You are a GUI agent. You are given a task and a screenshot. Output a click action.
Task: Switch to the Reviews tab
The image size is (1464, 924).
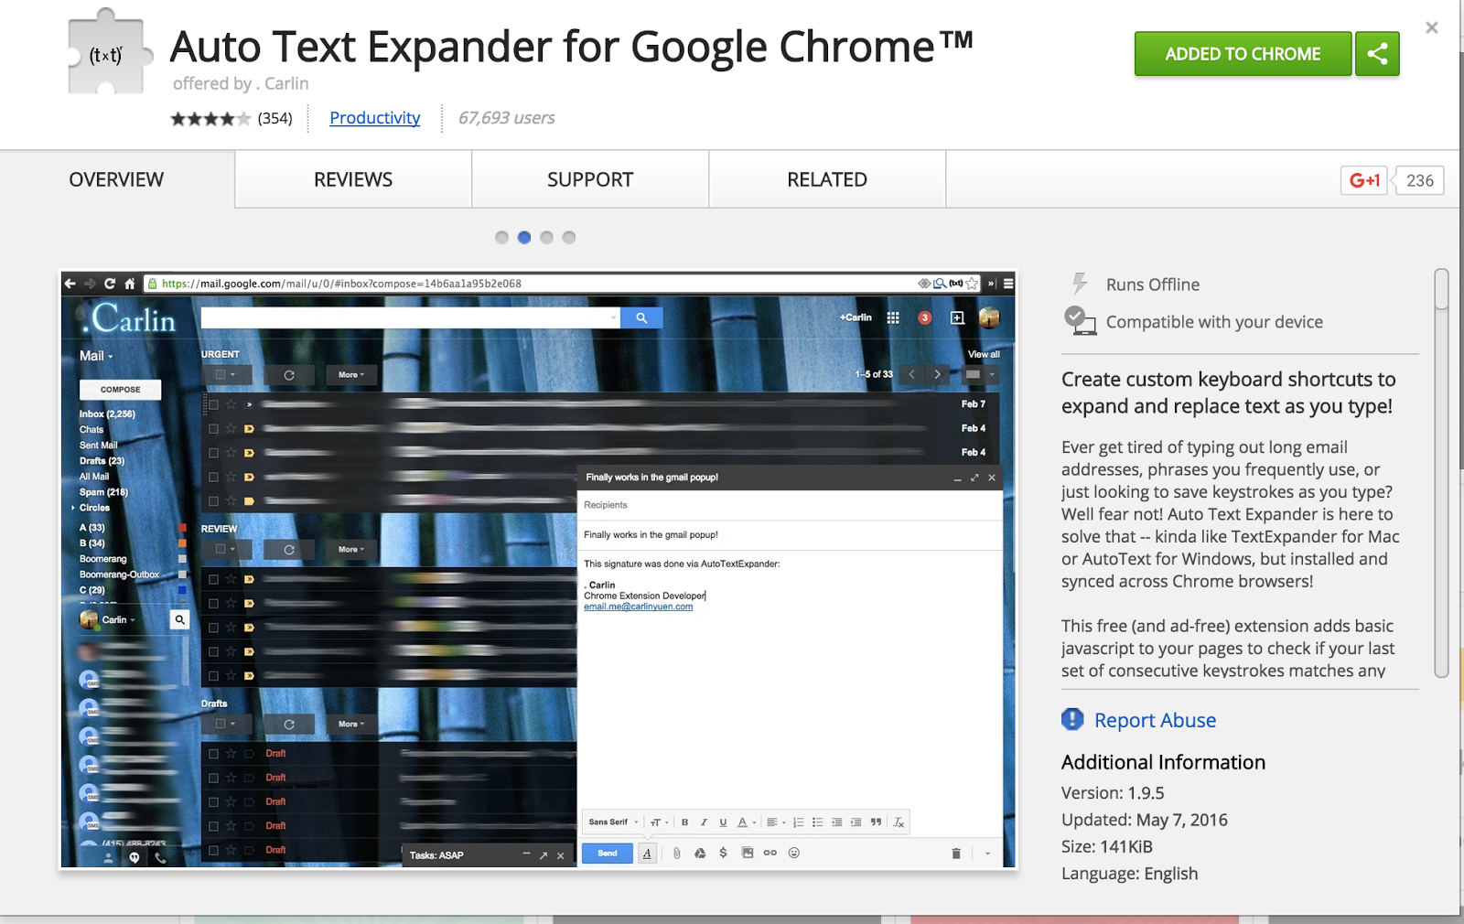tap(353, 179)
